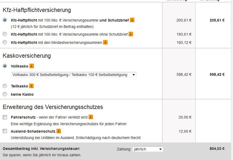
Task: Open info icon for Kfz-Haftpflicht und Schutzbrief
Action: coord(132,20)
